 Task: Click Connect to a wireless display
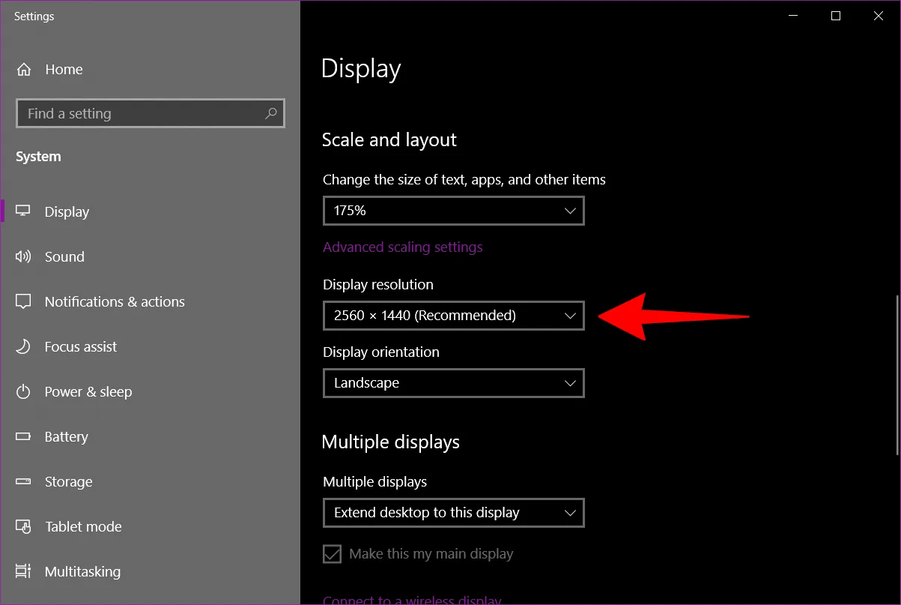pos(412,599)
